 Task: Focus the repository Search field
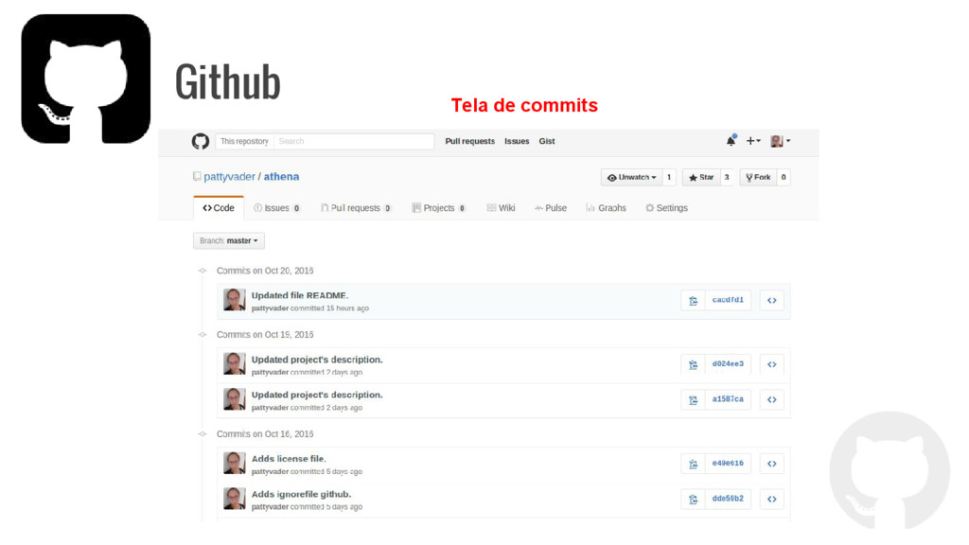coord(354,142)
